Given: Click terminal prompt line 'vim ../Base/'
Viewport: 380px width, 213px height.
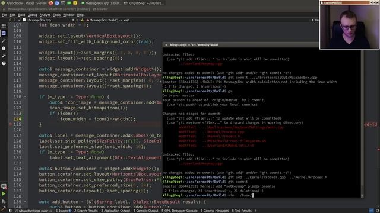Looking at the screenshot, I should [208, 195].
